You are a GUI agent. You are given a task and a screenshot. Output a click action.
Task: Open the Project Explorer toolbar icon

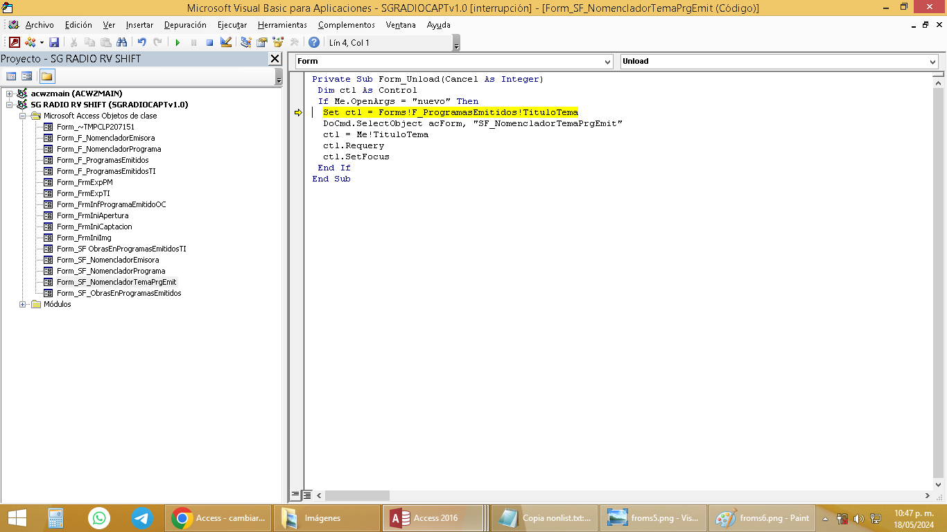pos(246,42)
